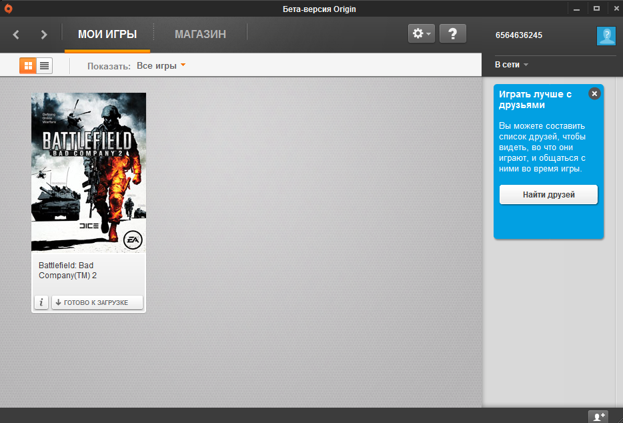Go back with the left arrow
623x423 pixels.
[16, 35]
